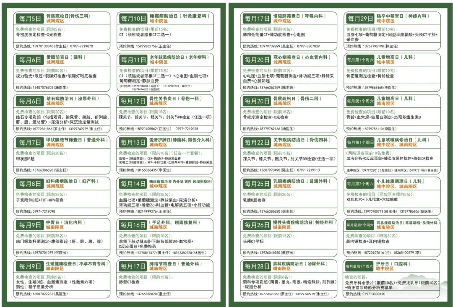Select the title "乳腺疾病防治日(普通外科)"
The width and height of the screenshot is (453, 307).
pyautogui.click(x=302, y=181)
